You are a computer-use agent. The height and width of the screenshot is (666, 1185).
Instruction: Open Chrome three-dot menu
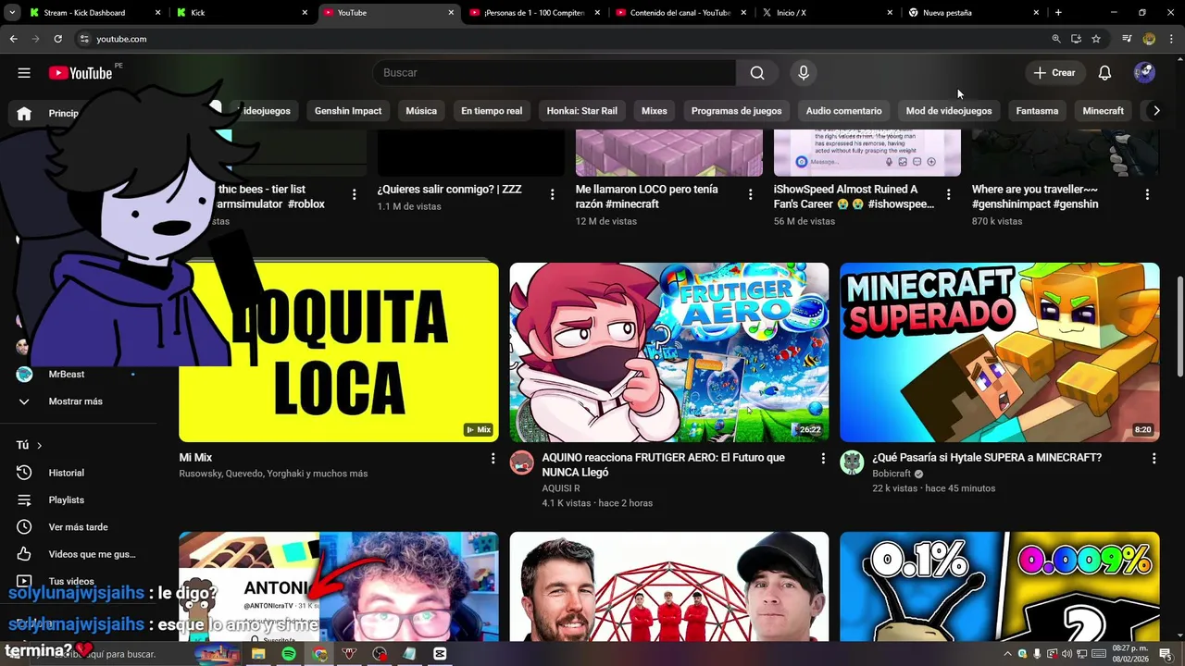click(x=1170, y=39)
